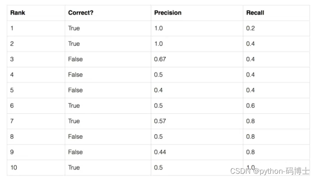This screenshot has width=316, height=179.
Task: Select precision 0.4 in row 5
Action: 158,90
